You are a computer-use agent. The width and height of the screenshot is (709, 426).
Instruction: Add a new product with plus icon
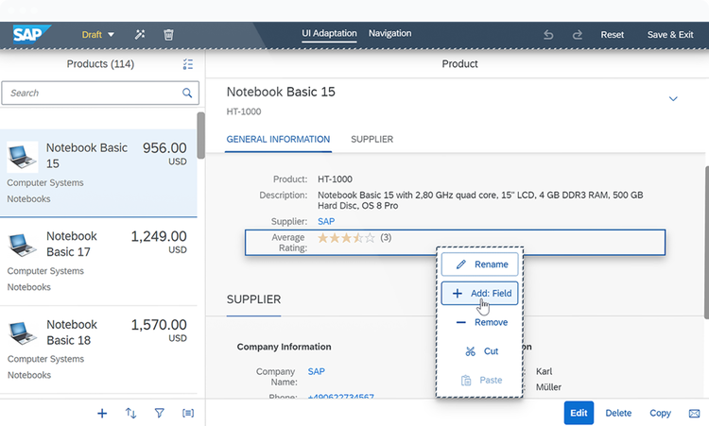point(102,413)
